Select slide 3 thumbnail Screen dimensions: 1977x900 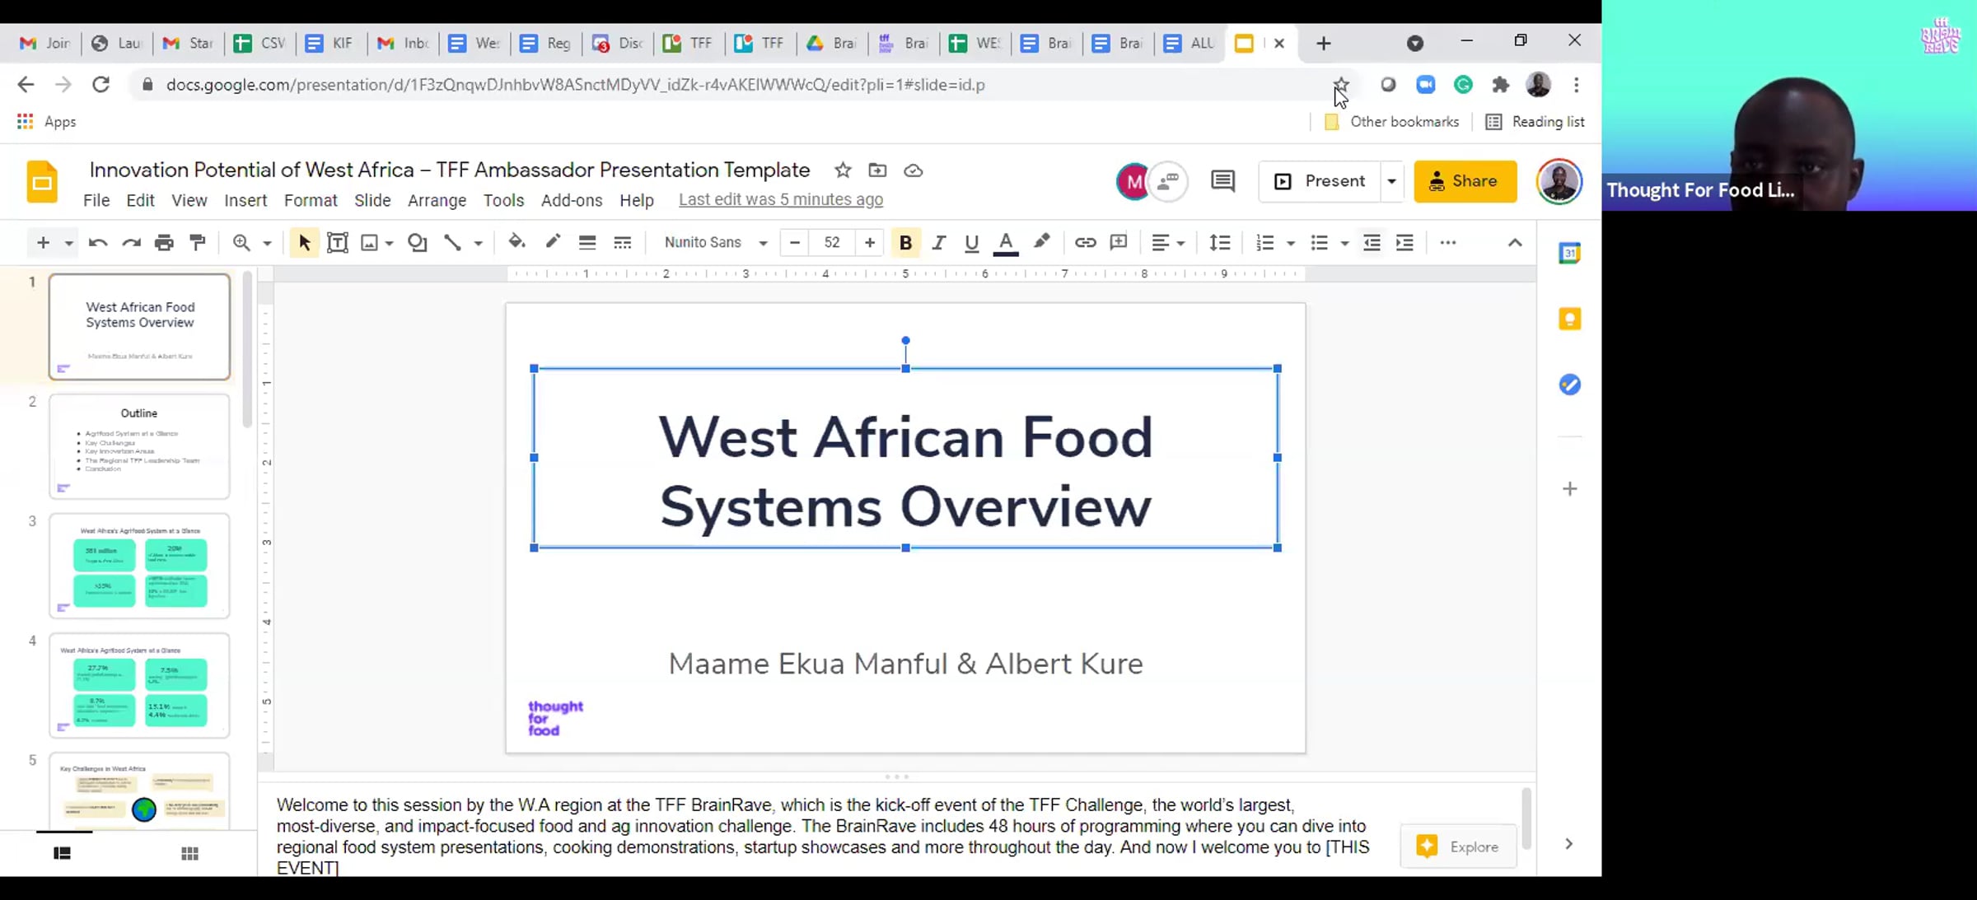[x=139, y=565]
